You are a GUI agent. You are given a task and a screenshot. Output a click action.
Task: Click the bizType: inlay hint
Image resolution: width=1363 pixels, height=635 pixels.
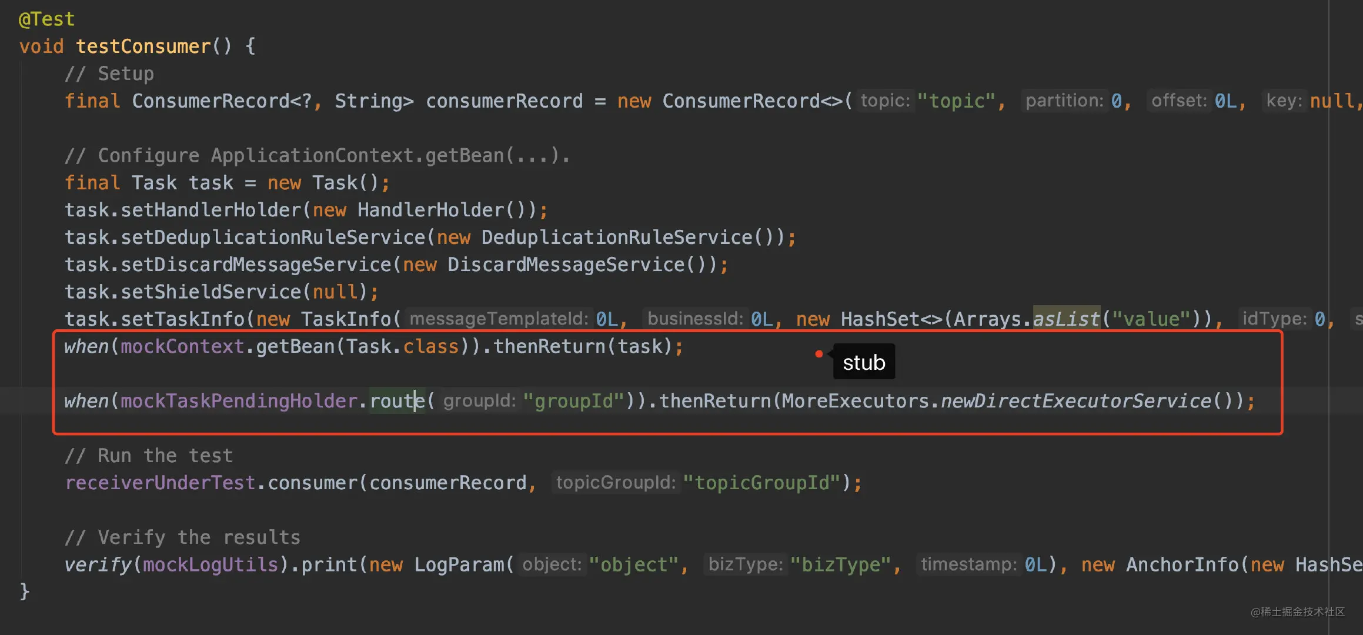745,564
